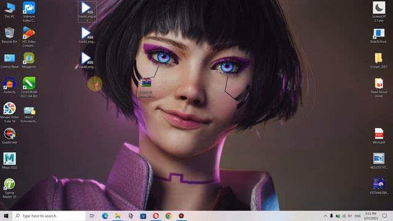
Task: Open Google Chrome from the taskbar
Action: [168, 215]
